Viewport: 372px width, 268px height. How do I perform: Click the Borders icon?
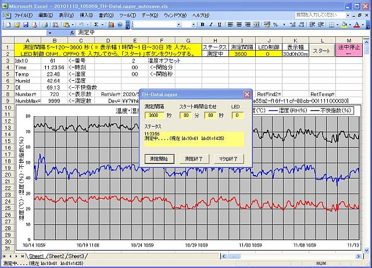(332, 24)
